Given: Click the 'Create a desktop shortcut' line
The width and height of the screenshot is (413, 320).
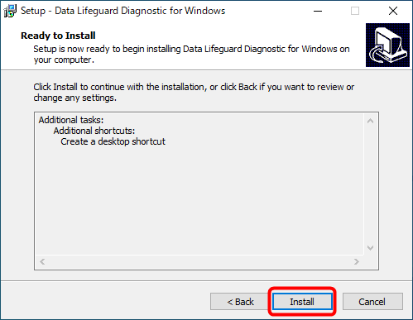Looking at the screenshot, I should (x=113, y=141).
